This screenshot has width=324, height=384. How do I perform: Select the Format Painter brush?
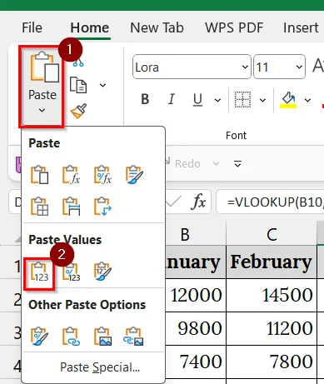tap(78, 111)
